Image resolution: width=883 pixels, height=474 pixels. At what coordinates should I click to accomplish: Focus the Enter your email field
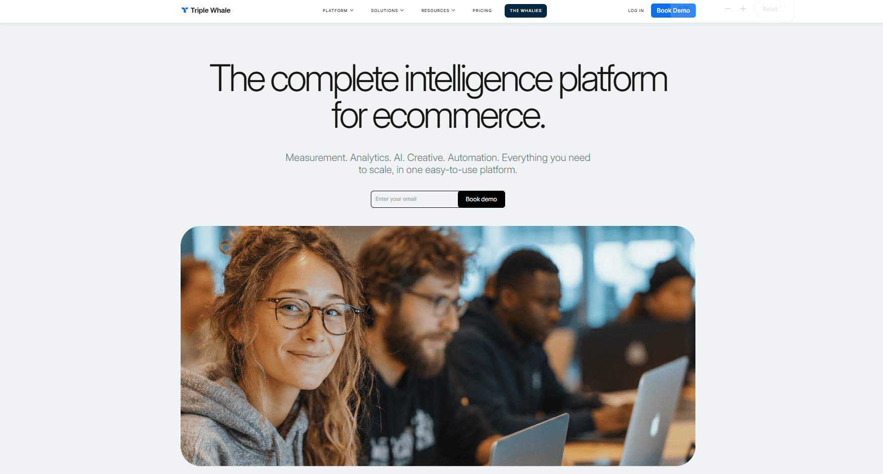[415, 199]
